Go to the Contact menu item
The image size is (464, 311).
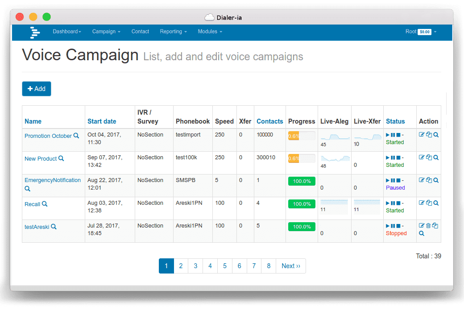click(x=140, y=32)
